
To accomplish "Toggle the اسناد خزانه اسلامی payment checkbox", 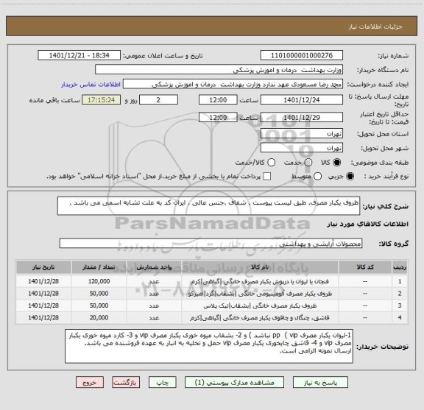I will pyautogui.click(x=267, y=177).
